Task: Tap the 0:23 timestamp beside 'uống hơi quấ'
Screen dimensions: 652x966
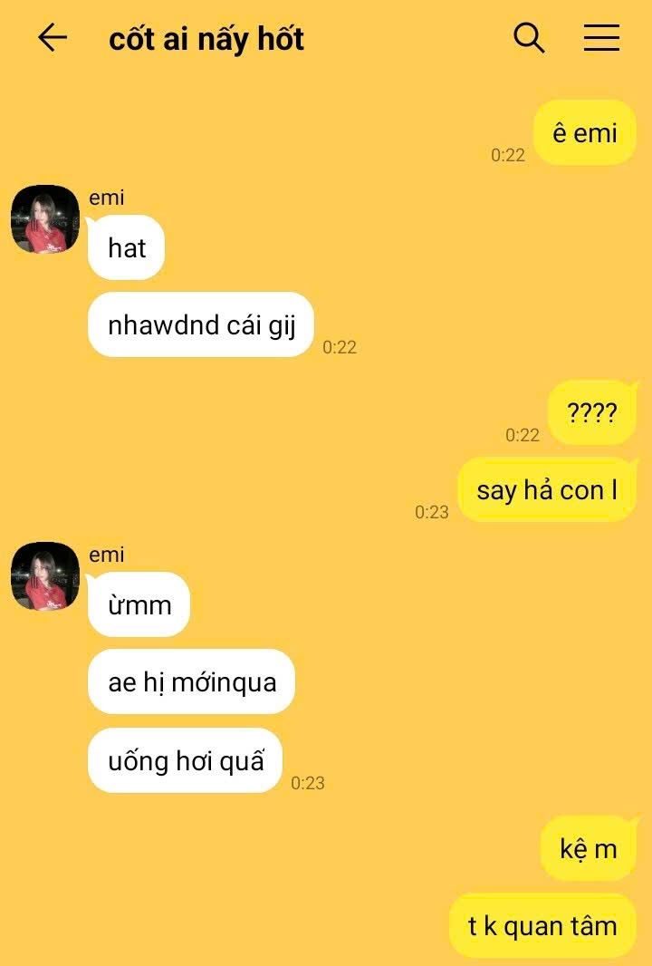Action: click(x=307, y=783)
